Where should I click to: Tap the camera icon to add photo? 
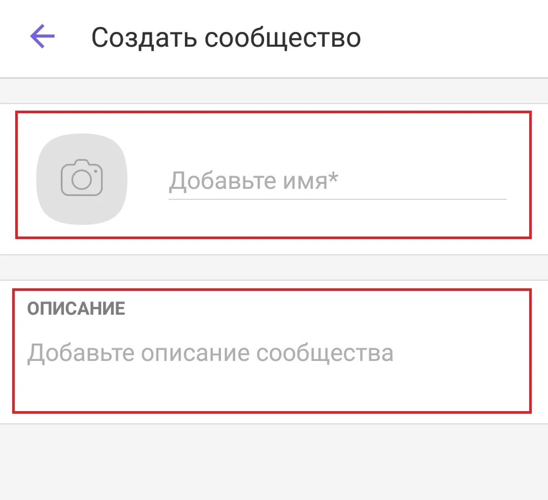[x=82, y=178]
